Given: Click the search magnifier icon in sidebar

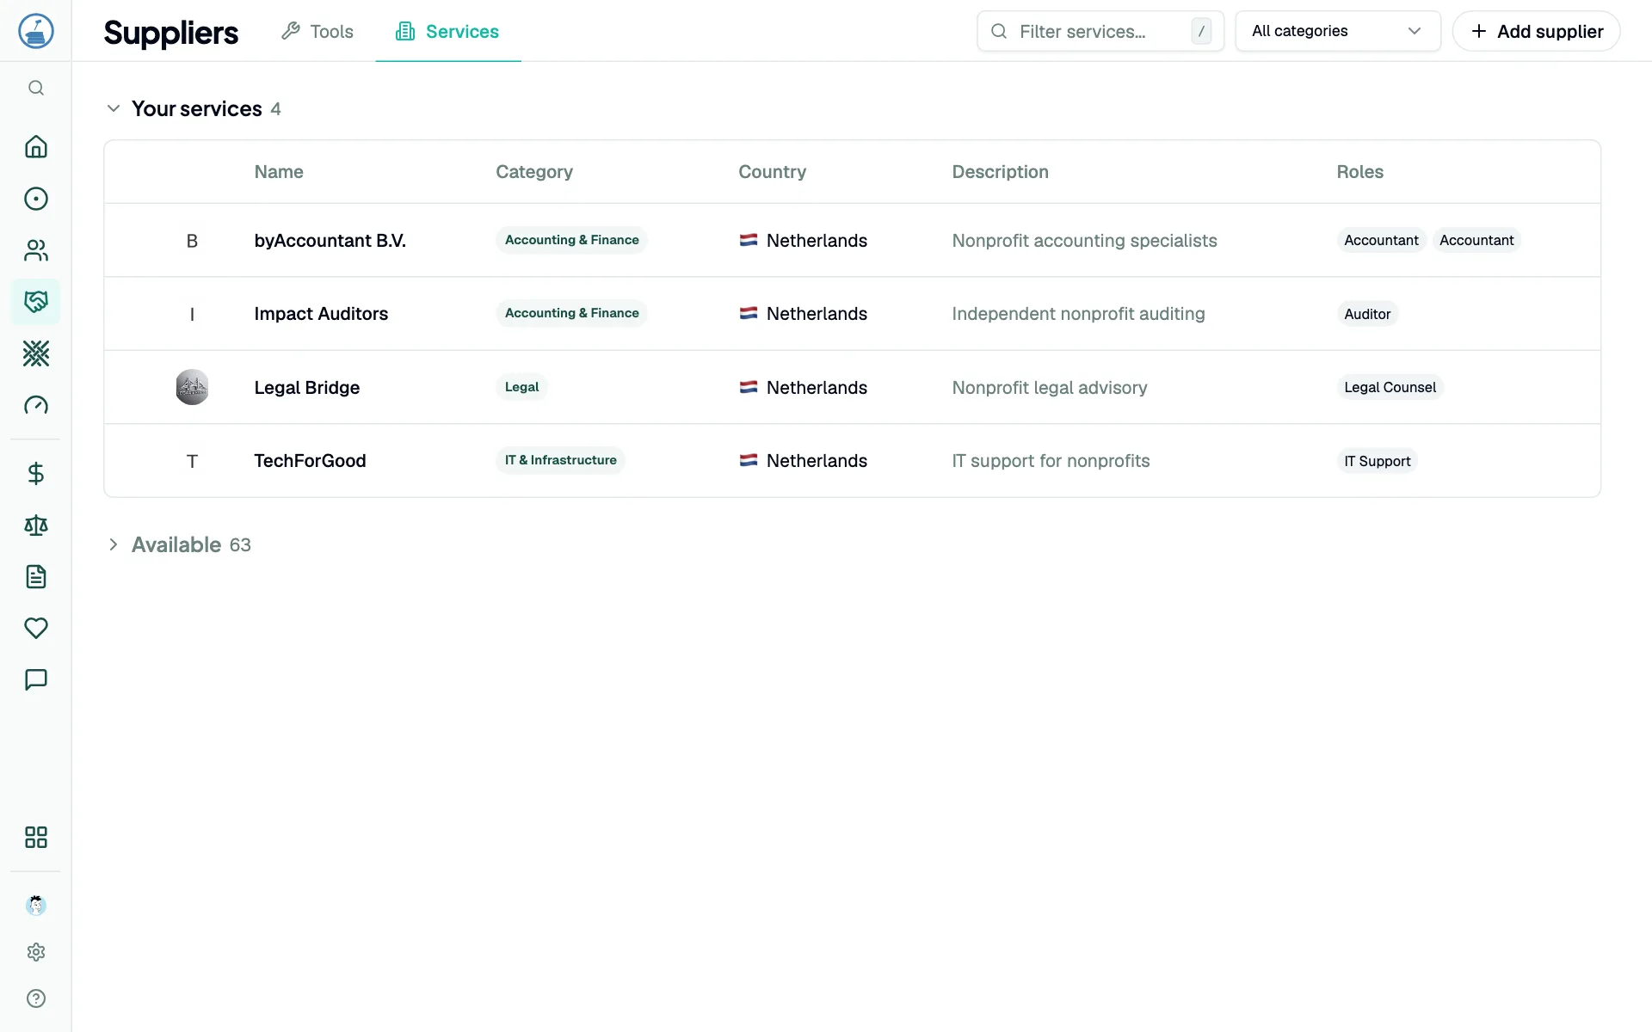Looking at the screenshot, I should [x=36, y=88].
